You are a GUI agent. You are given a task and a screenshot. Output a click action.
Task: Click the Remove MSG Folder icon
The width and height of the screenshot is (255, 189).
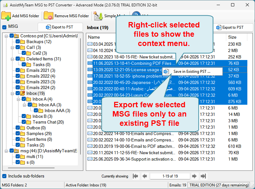point(49,16)
